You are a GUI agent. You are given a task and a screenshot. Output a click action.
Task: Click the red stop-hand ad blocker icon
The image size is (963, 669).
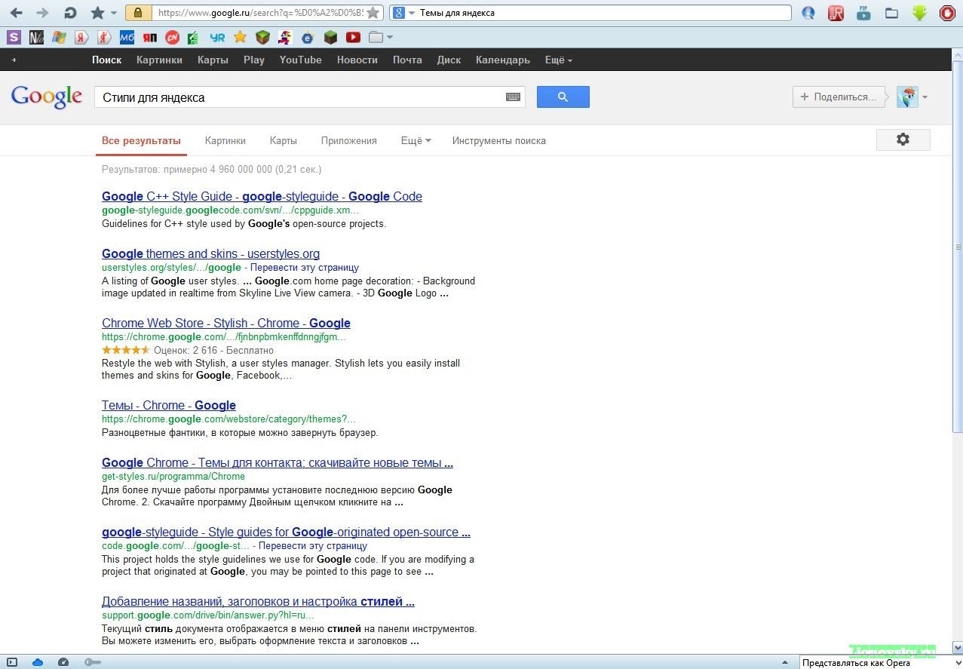pos(947,13)
